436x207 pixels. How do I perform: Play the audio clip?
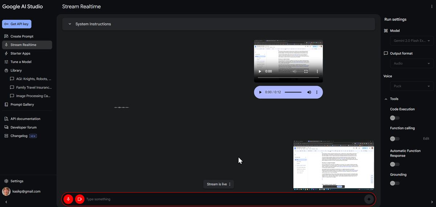coord(260,92)
